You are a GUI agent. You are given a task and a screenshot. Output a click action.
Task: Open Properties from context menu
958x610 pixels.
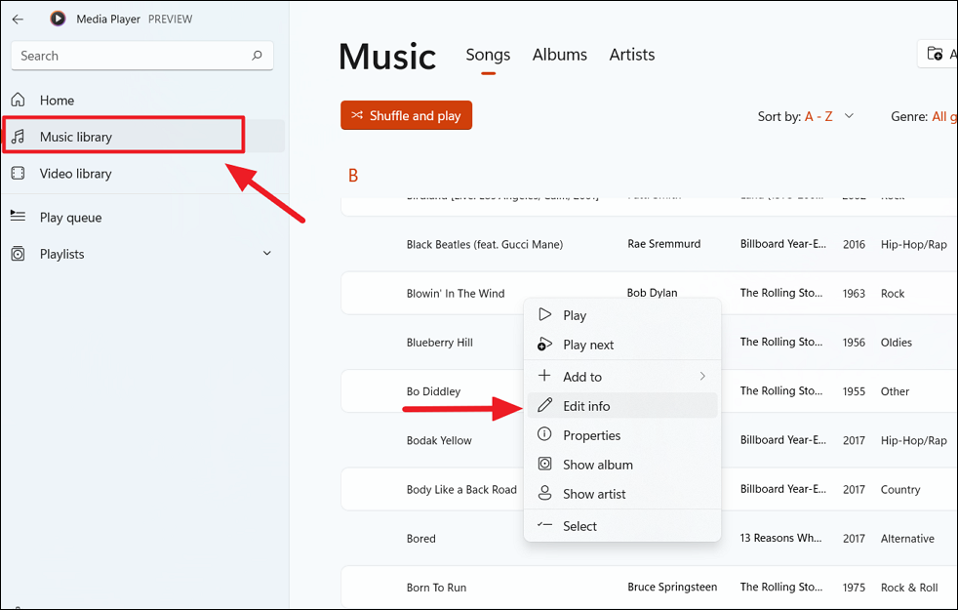[x=622, y=435]
